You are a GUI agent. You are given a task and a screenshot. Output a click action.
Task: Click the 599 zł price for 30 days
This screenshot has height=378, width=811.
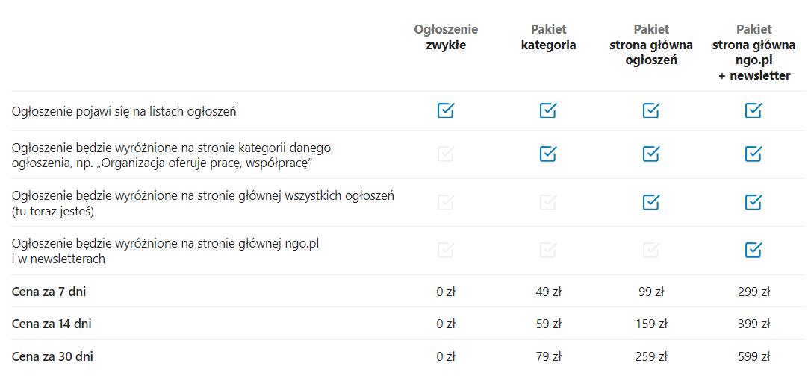[753, 356]
